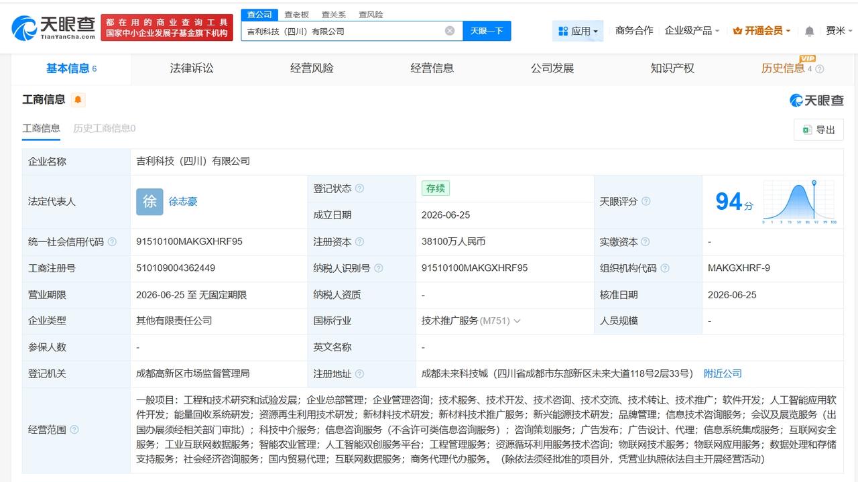Screen dimensions: 858x482
Task: Click the help icon beside 登记状态
Action: click(359, 188)
